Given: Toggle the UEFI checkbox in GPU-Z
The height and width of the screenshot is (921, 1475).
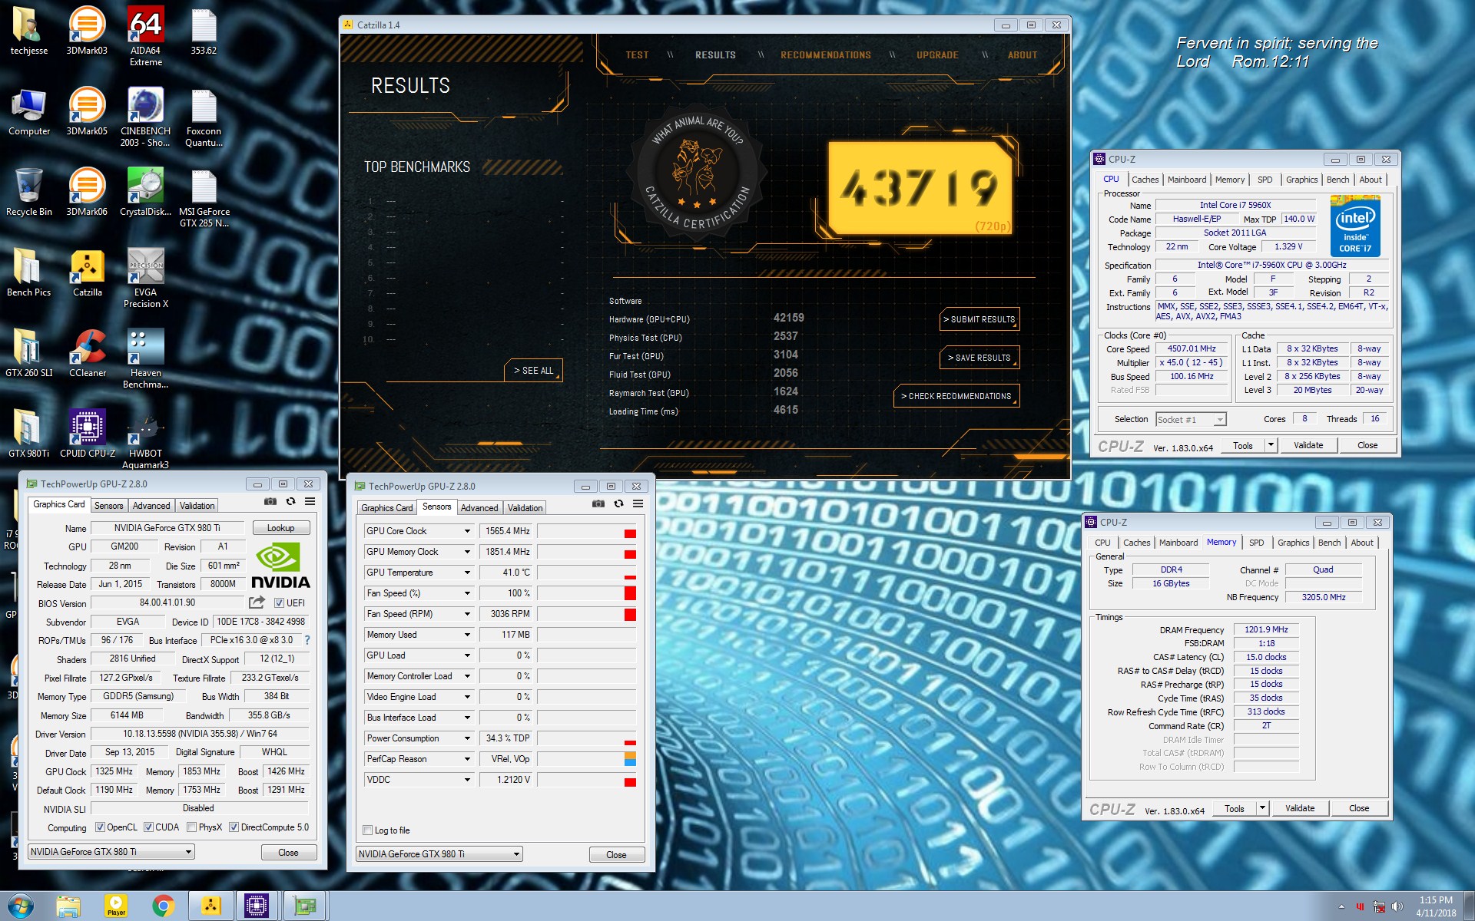Looking at the screenshot, I should click(x=279, y=603).
